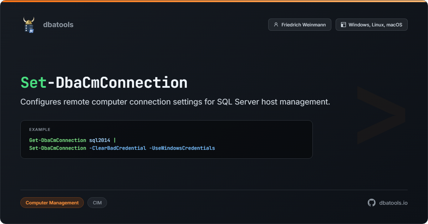The height and width of the screenshot is (224, 428).
Task: Click the GitHub octocat icon
Action: coord(372,203)
